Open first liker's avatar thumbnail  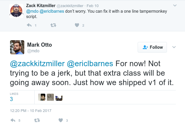coord(42,97)
